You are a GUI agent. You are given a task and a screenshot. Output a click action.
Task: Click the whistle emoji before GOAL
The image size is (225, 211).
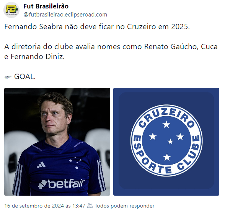click(8, 77)
